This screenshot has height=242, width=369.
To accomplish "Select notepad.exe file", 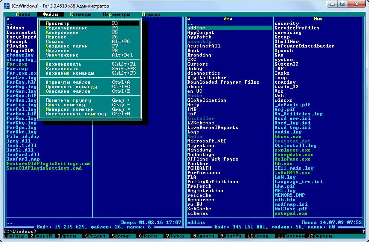I will [291, 213].
